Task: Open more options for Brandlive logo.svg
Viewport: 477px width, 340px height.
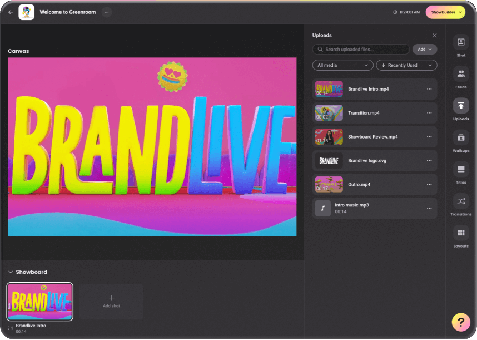Action: (x=429, y=160)
